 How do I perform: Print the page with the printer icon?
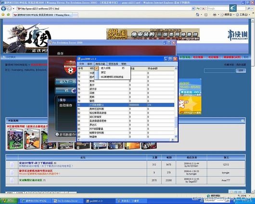pyautogui.click(x=215, y=15)
